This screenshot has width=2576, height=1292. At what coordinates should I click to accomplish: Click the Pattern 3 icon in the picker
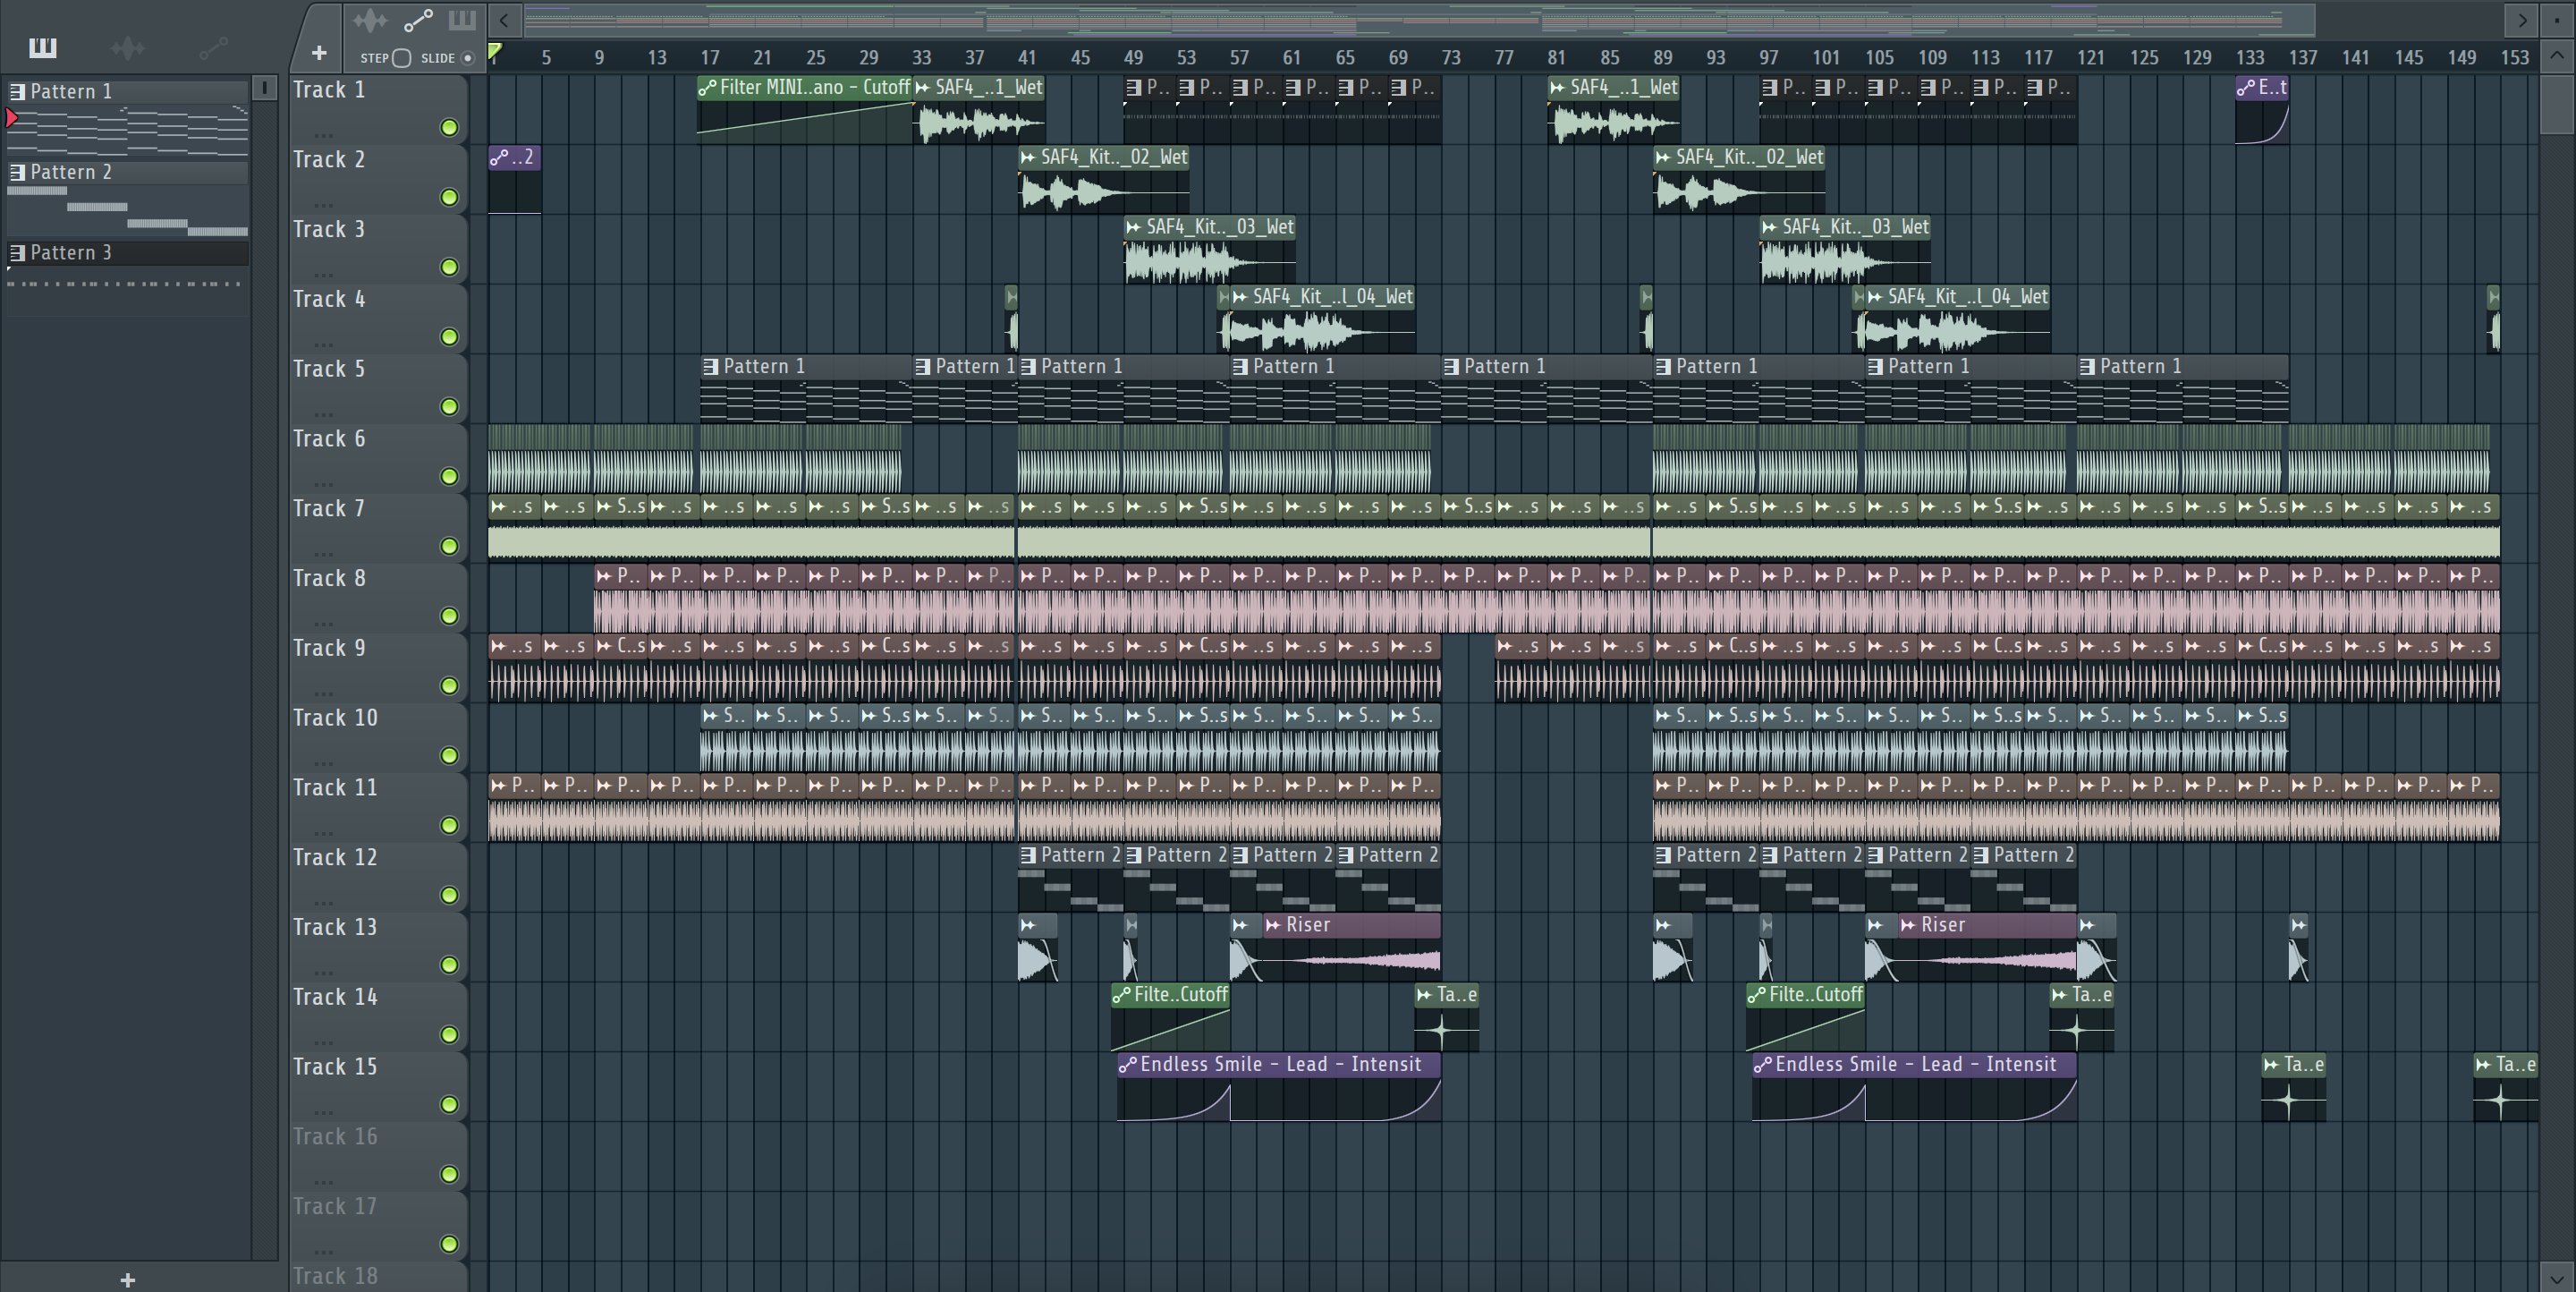click(x=17, y=252)
